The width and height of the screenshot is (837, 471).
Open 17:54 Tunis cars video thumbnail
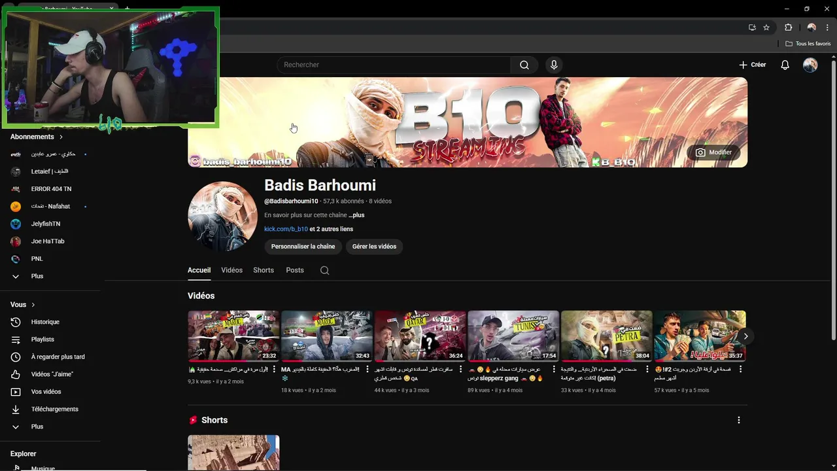point(513,336)
